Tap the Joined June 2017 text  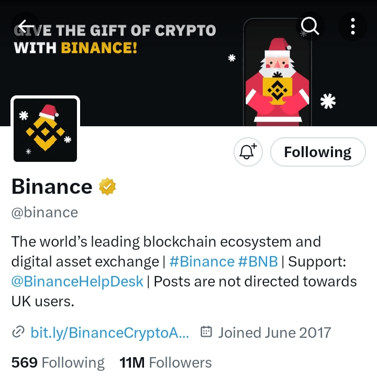point(274,332)
